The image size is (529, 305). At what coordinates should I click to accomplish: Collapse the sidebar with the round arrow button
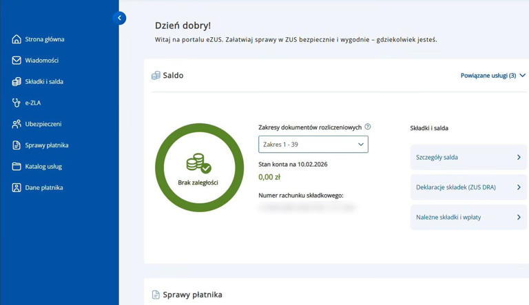point(119,18)
